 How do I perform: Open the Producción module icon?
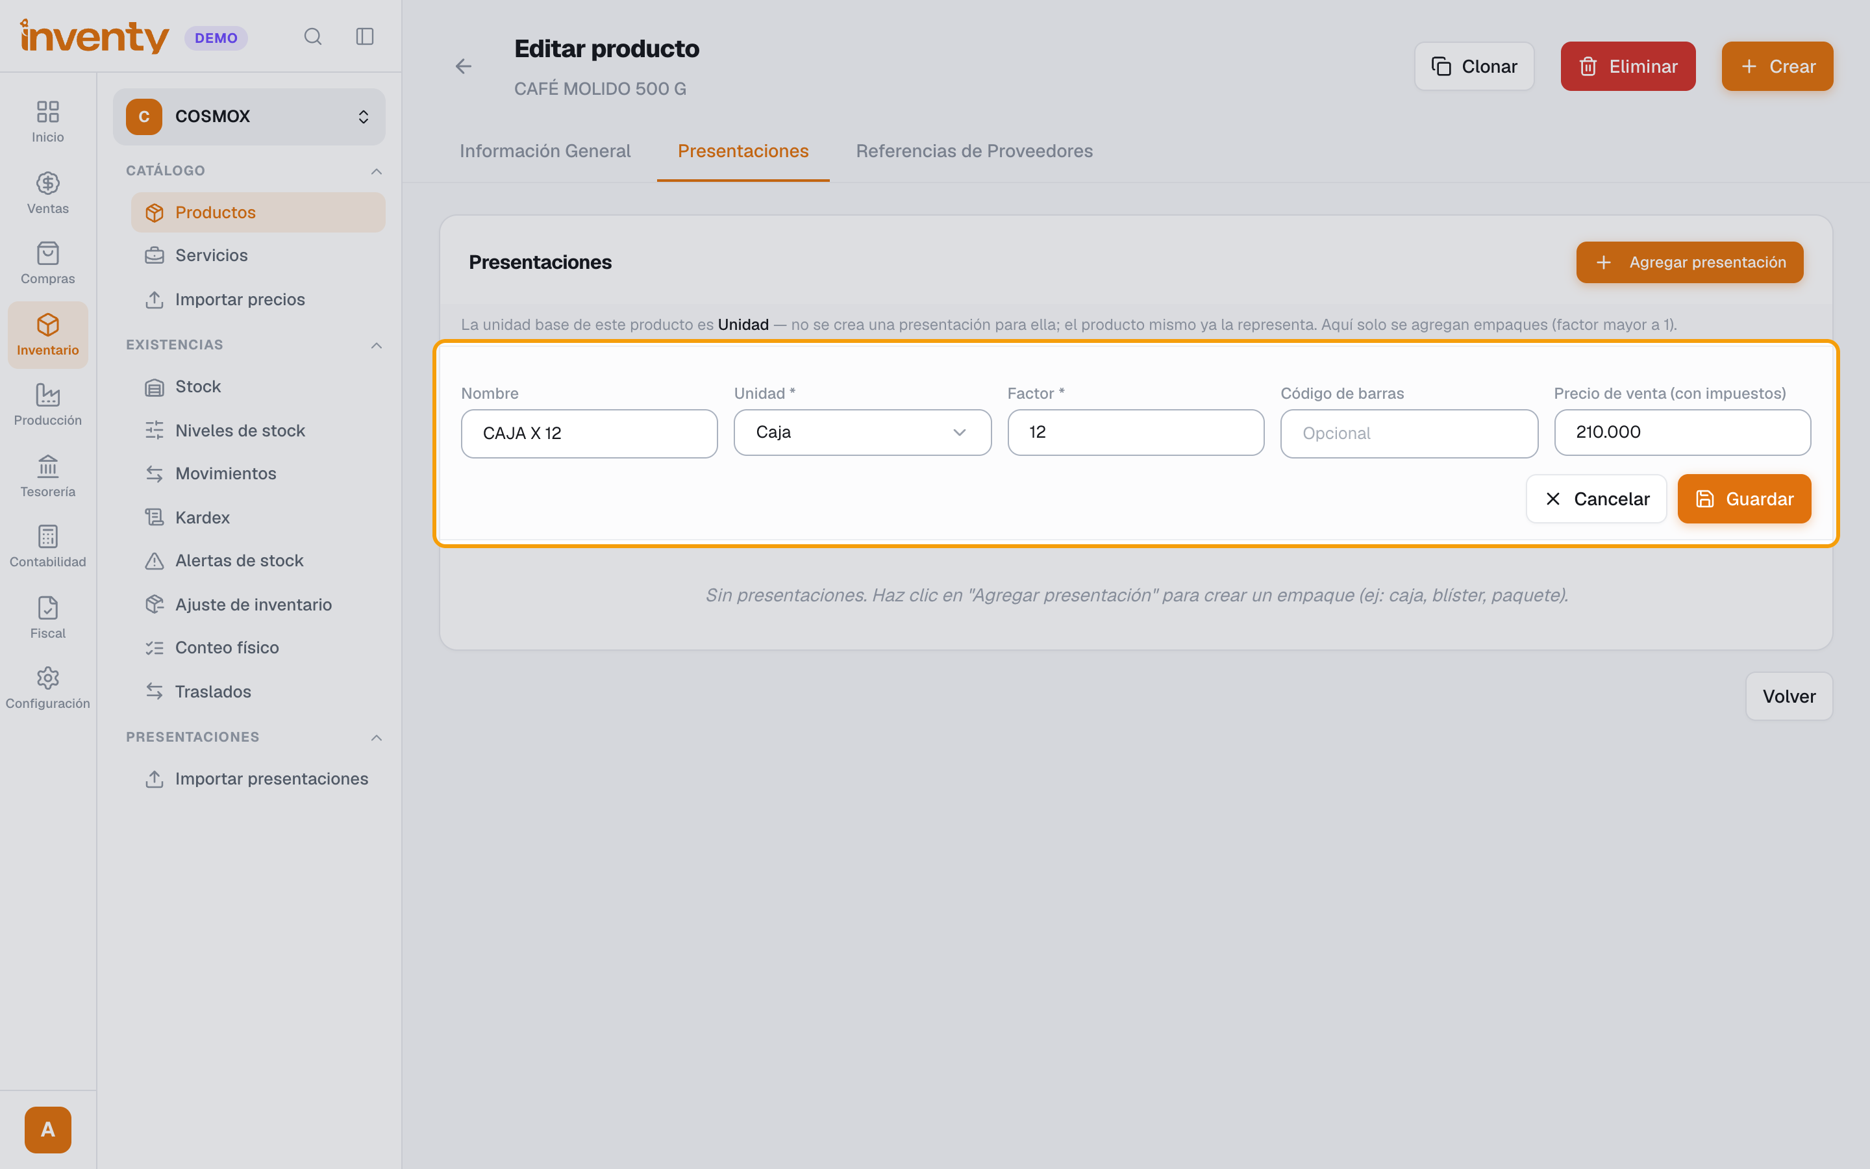pos(48,405)
